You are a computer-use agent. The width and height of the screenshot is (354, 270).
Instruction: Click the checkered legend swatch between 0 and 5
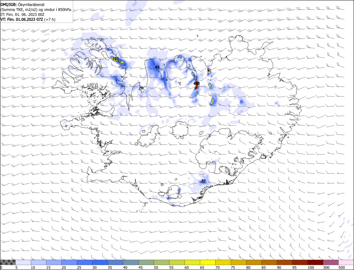click(8, 262)
